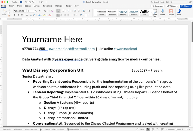Toggle the Bullets list button
The height and width of the screenshot is (131, 193).
coord(58,11)
